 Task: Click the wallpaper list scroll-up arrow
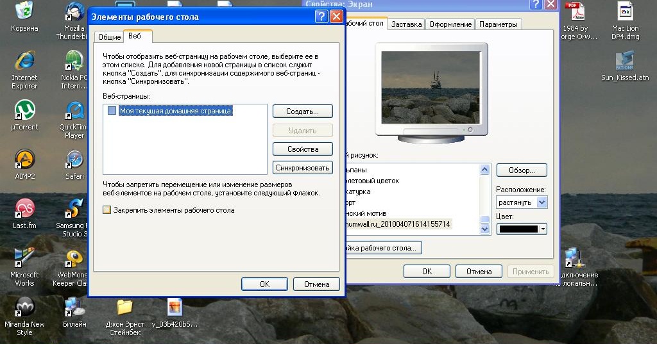pos(485,169)
